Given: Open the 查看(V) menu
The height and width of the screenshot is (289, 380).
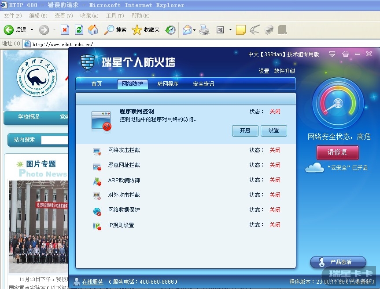Looking at the screenshot, I should pyautogui.click(x=64, y=16).
